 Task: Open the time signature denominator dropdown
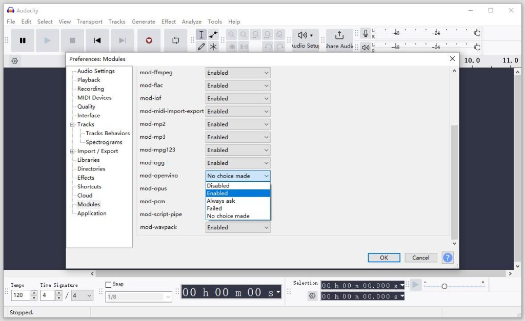83,295
